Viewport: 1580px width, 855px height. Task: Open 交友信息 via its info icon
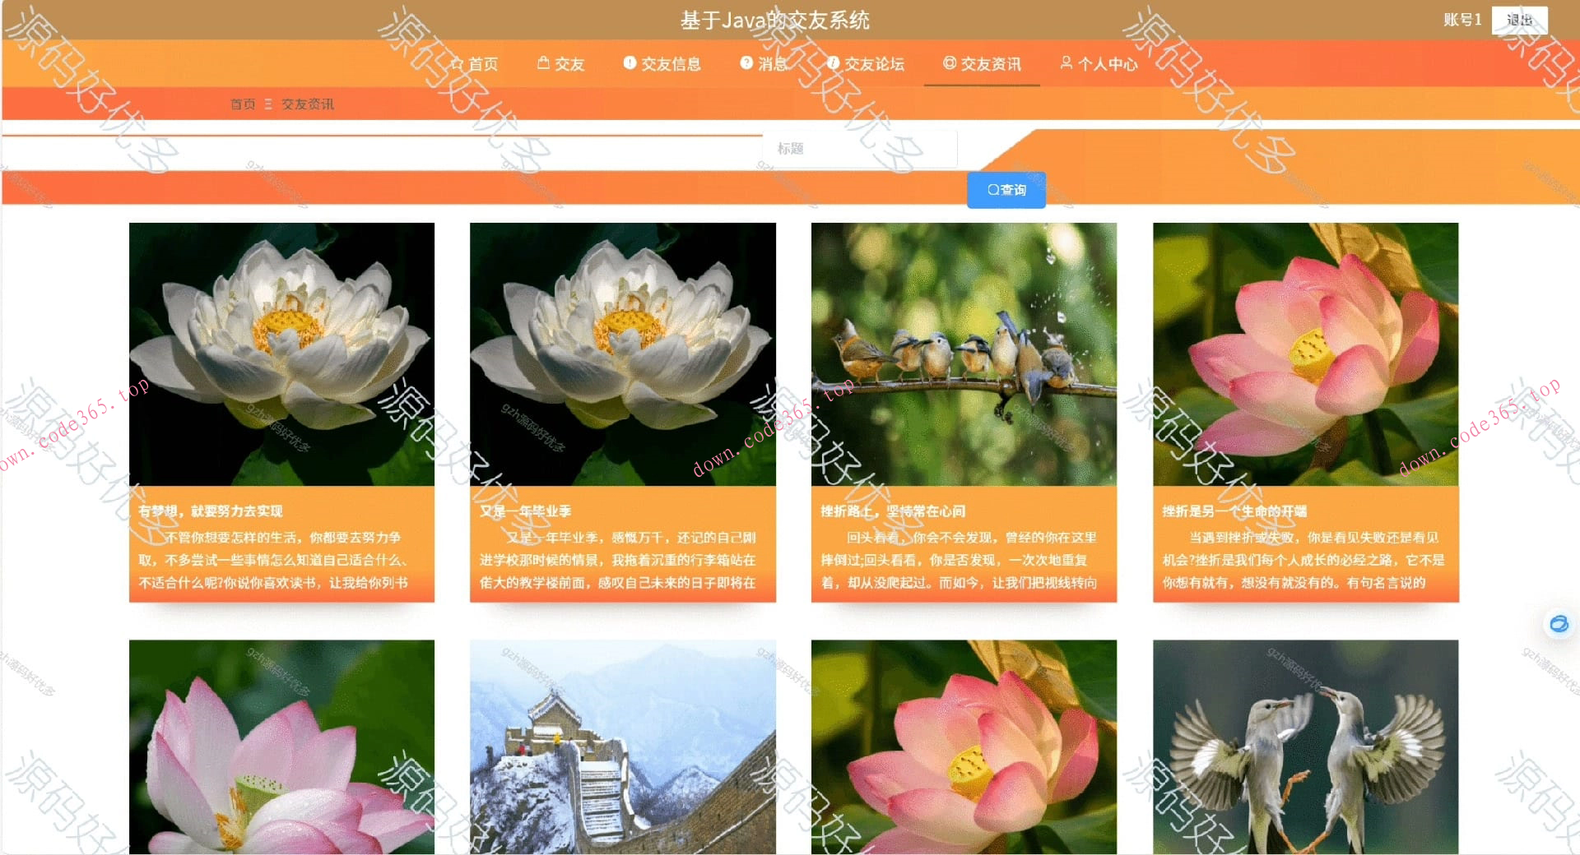coord(630,63)
